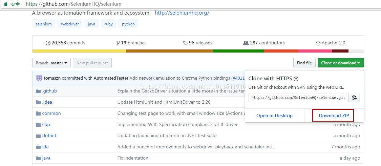View the 20,558 commits link
This screenshot has height=166, width=381.
[x=65, y=43]
